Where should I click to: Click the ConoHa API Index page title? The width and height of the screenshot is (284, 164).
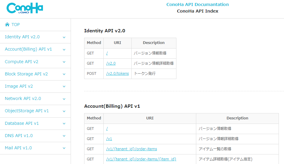197,11
